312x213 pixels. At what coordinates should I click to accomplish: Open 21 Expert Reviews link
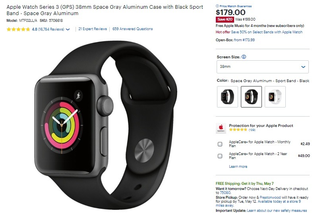coord(93,29)
